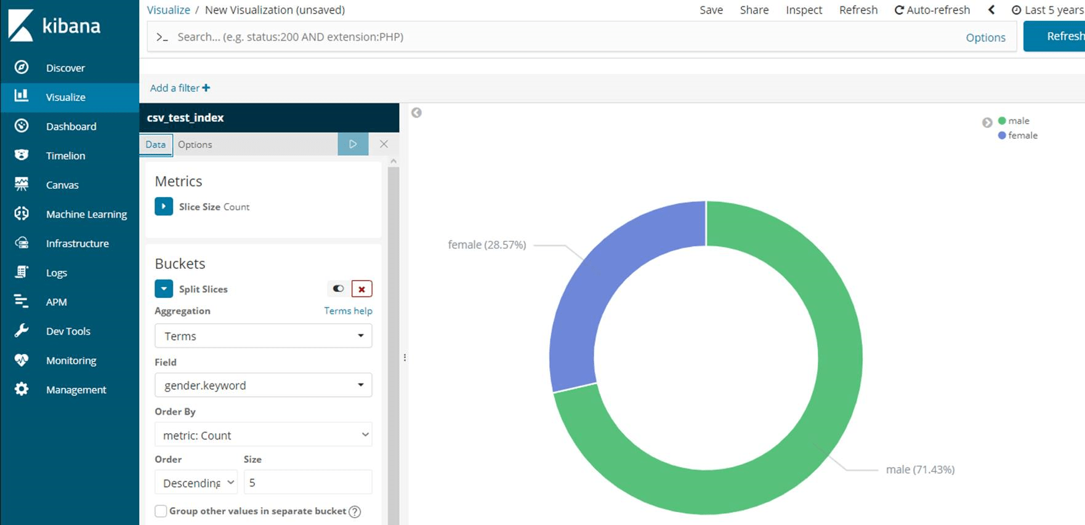Click the panel resize handle dots
Screen dimensions: 1085x525
click(x=405, y=357)
